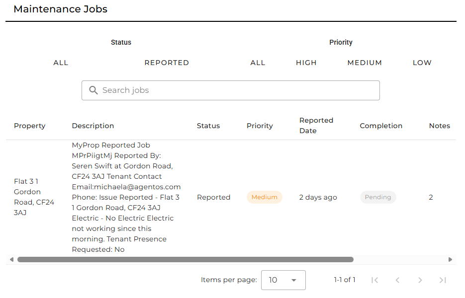This screenshot has height=298, width=465.
Task: Filter jobs by MEDIUM priority
Action: 365,63
